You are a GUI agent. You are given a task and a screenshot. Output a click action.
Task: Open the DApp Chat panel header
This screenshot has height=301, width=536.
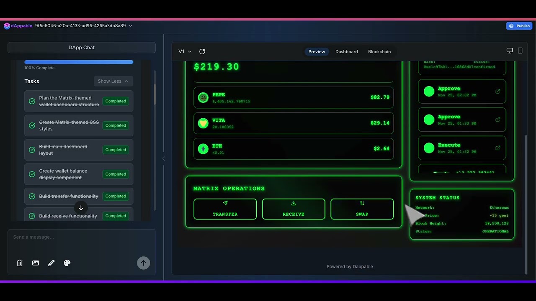[x=82, y=48]
